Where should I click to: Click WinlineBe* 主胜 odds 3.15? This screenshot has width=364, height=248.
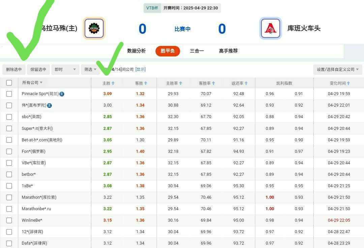pyautogui.click(x=108, y=220)
